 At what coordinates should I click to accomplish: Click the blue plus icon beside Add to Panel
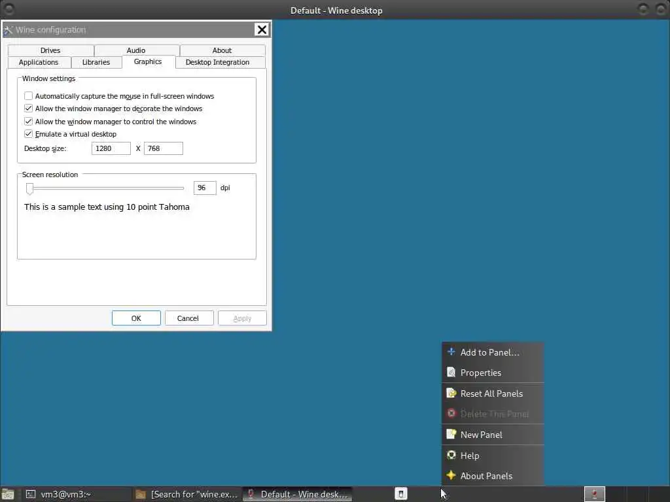tap(451, 352)
